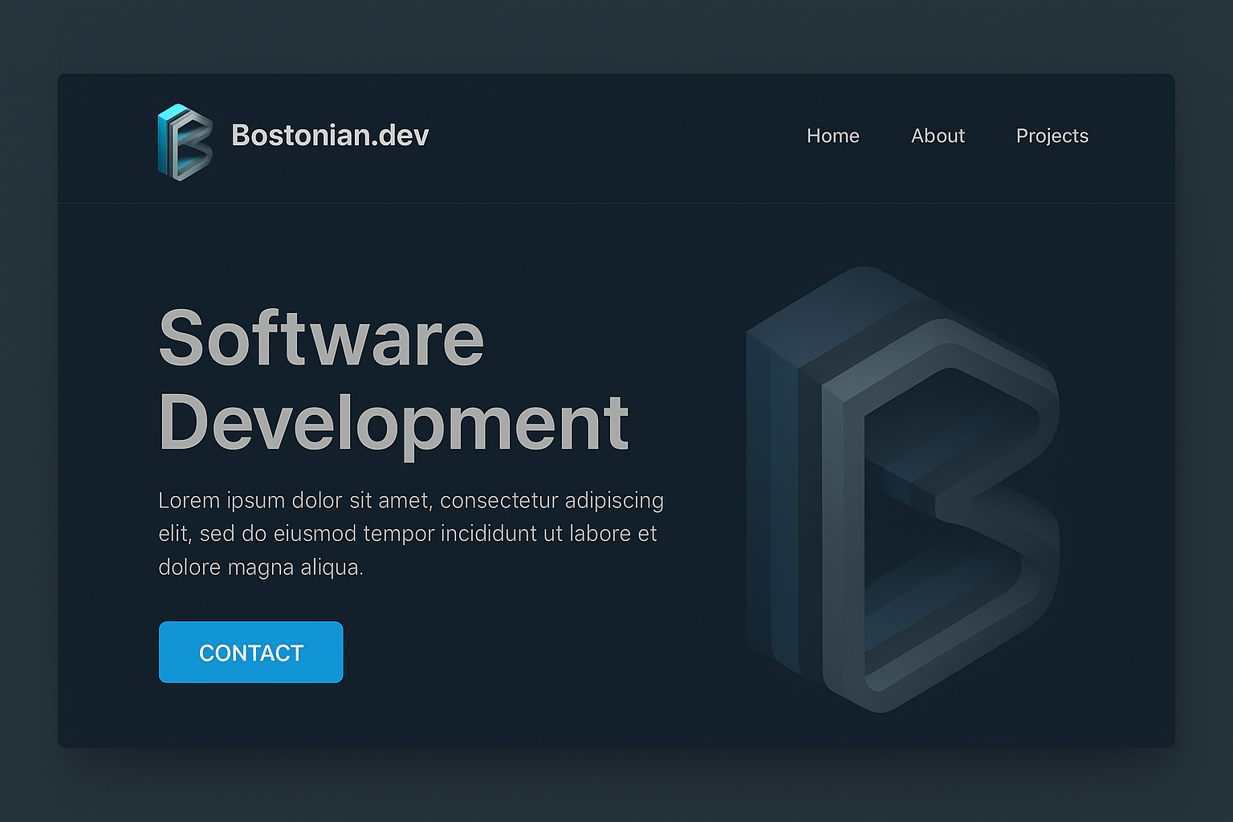This screenshot has width=1233, height=822.
Task: Click the word eiusmod in the description
Action: point(315,534)
